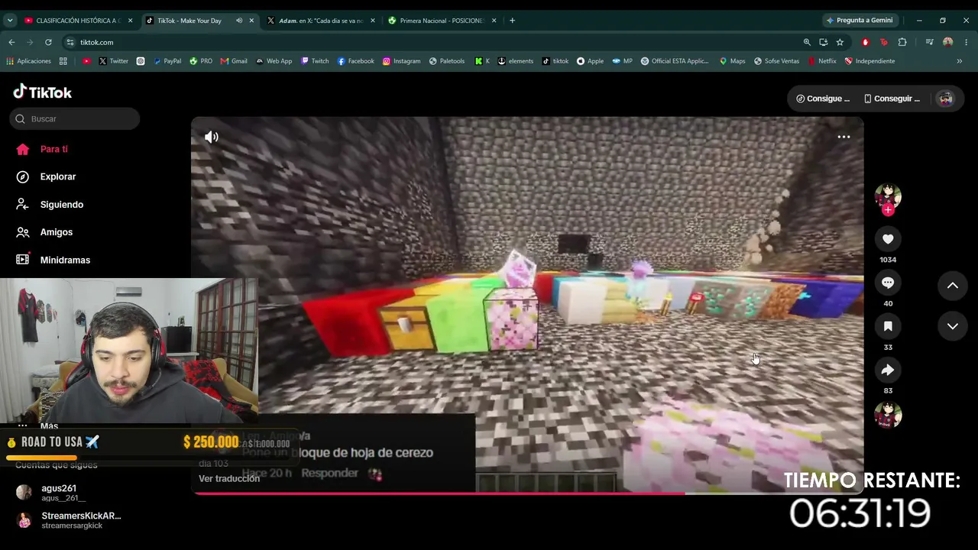Open the TikTok profile avatar menu
The height and width of the screenshot is (550, 978).
946,99
